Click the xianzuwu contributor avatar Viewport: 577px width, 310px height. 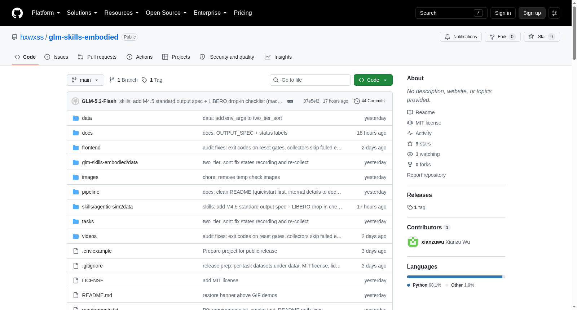(x=413, y=242)
